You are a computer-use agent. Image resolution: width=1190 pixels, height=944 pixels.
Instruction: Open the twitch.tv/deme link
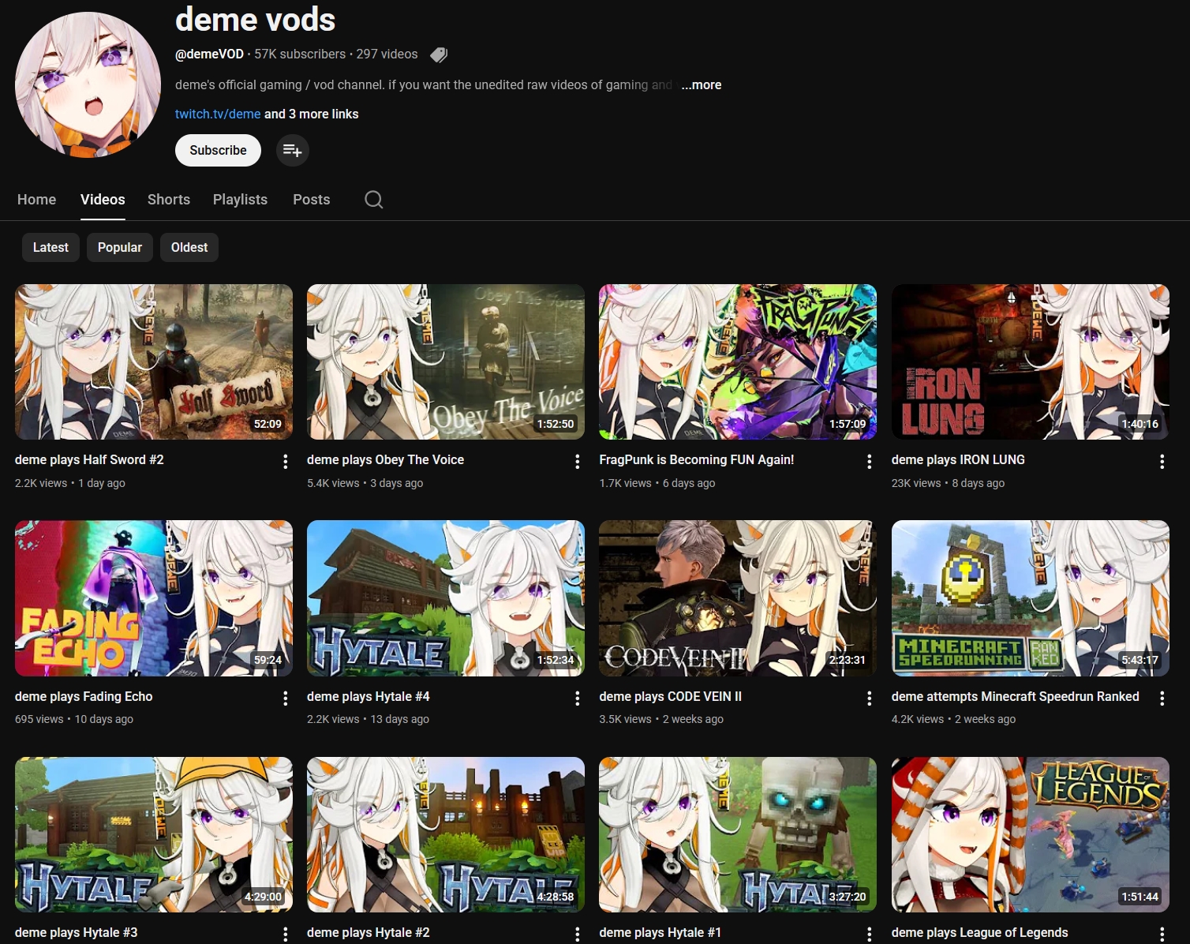pos(218,114)
